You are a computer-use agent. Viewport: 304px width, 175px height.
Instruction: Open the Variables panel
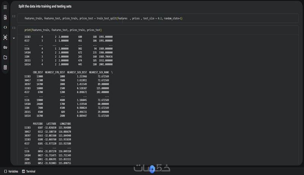click(x=11, y=171)
